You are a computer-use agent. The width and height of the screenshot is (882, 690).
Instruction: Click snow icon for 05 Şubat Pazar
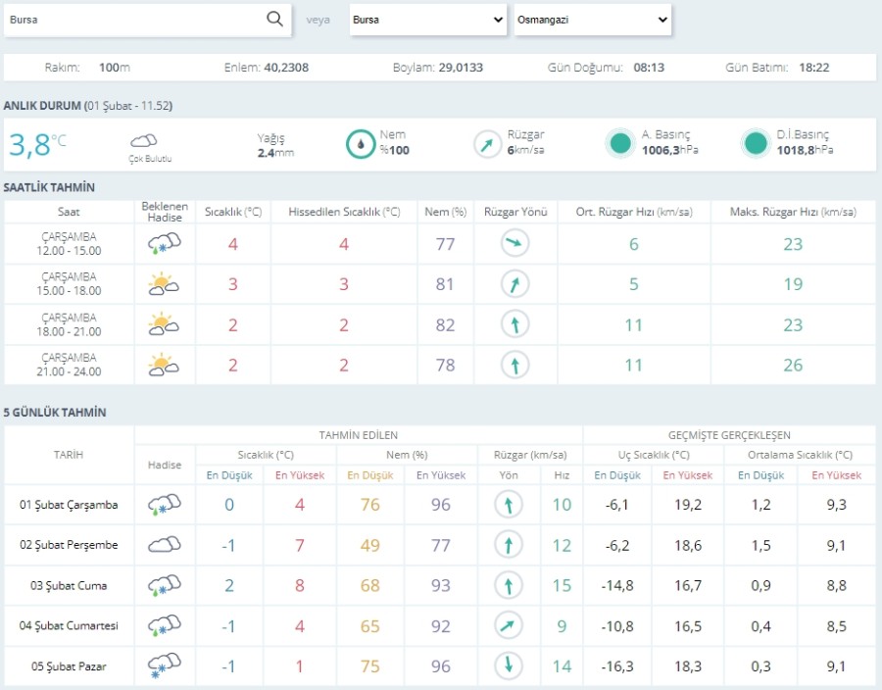pyautogui.click(x=164, y=666)
